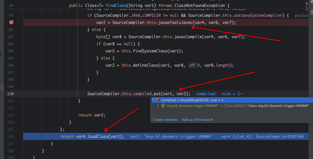Click Add as inline watch link
Screen dimensions: 313x159
[197, 120]
